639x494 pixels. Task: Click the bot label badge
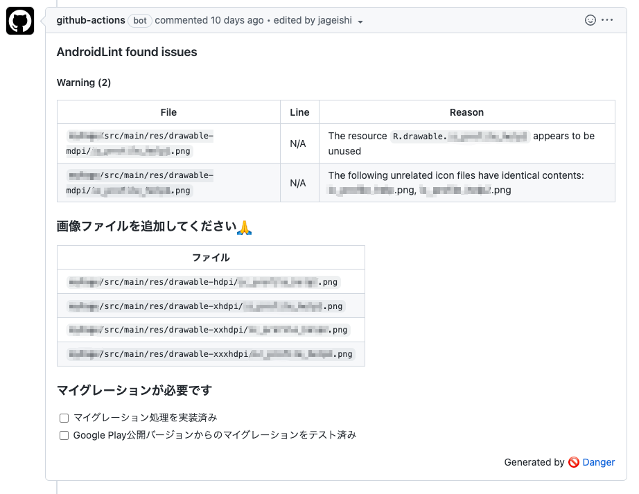pyautogui.click(x=140, y=20)
